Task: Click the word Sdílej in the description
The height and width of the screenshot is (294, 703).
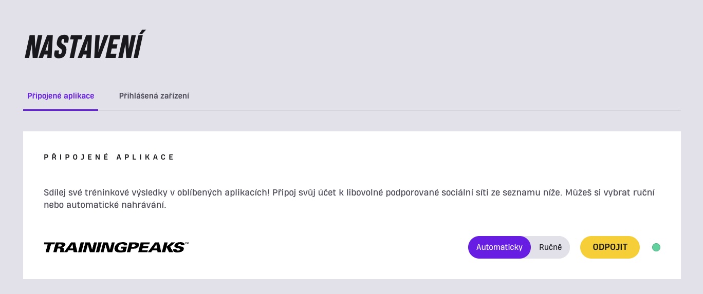Action: click(x=55, y=193)
